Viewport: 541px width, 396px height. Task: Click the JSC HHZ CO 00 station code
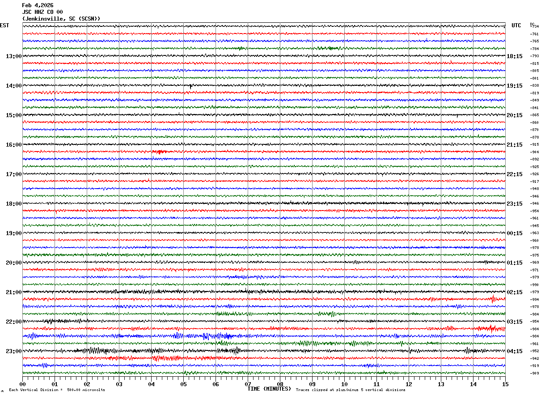[42, 12]
